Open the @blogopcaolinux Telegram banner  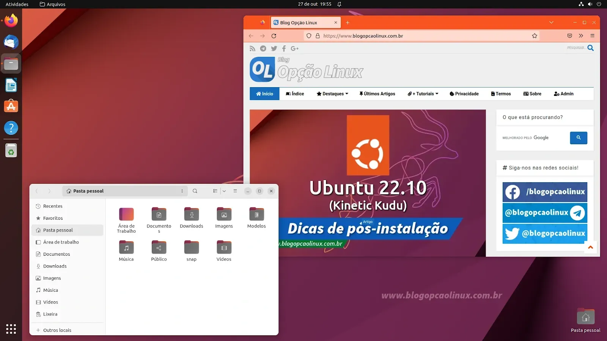click(x=545, y=213)
